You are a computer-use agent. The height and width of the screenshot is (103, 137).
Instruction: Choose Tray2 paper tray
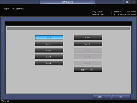pos(49,50)
